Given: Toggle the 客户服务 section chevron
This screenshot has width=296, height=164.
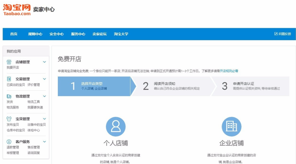Looking at the screenshot, I should (44, 142).
